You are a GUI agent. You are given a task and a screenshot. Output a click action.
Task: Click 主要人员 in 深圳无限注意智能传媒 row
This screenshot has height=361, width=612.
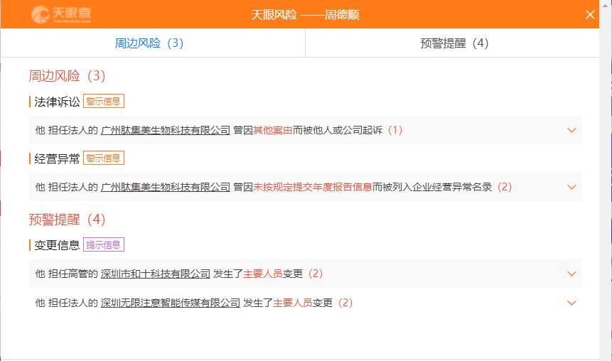coord(292,303)
